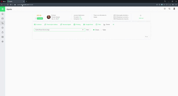The width and height of the screenshot is (178, 96).
Task: Open the chat bubbles icon
Action: tap(169, 9)
